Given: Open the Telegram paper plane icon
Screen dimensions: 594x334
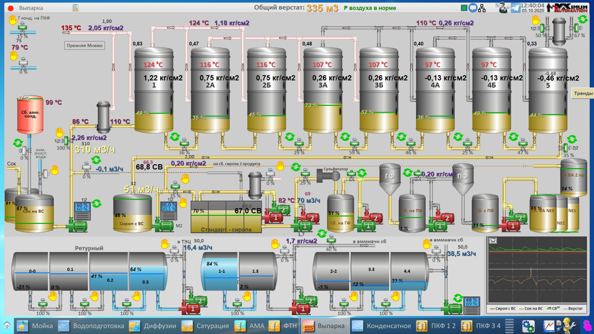Looking at the screenshot, I should pos(515,8).
